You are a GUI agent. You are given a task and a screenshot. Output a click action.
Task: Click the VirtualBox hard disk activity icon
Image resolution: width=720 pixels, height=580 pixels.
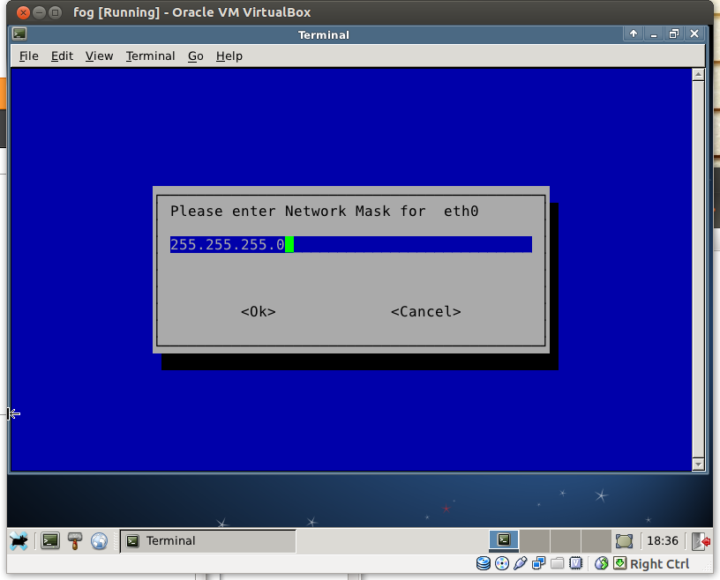coord(484,563)
